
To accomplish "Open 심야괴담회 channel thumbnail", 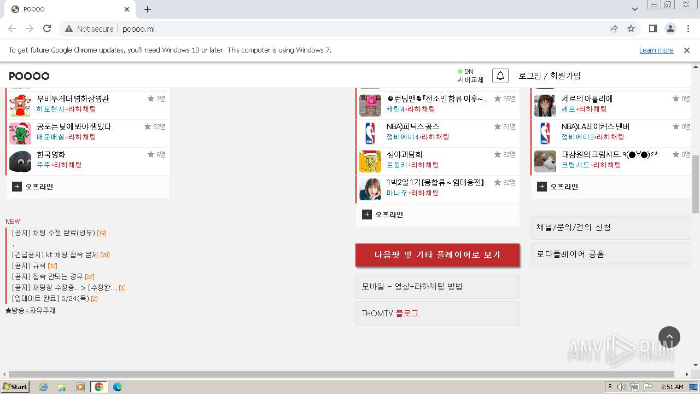I will click(x=370, y=161).
